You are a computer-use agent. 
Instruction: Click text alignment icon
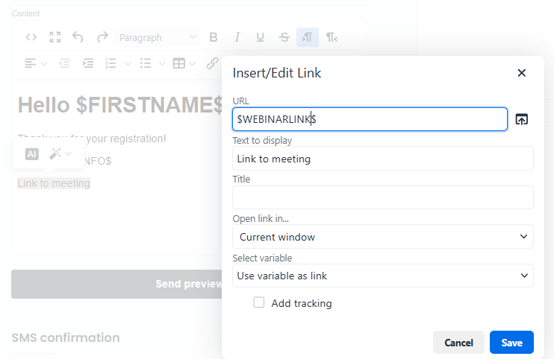(x=31, y=63)
